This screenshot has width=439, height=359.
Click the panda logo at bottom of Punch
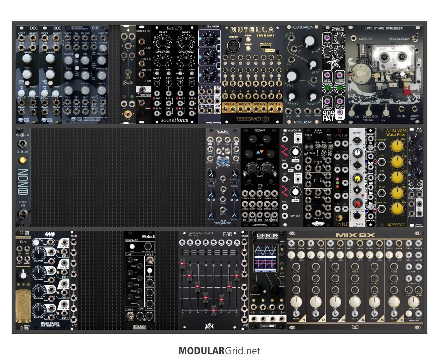click(223, 222)
